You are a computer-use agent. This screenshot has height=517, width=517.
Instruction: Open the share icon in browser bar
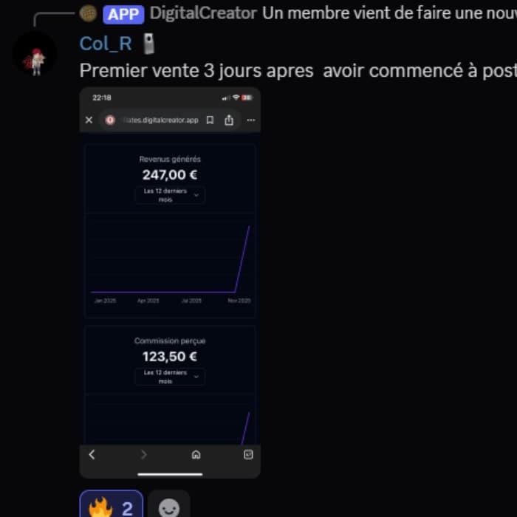[229, 120]
